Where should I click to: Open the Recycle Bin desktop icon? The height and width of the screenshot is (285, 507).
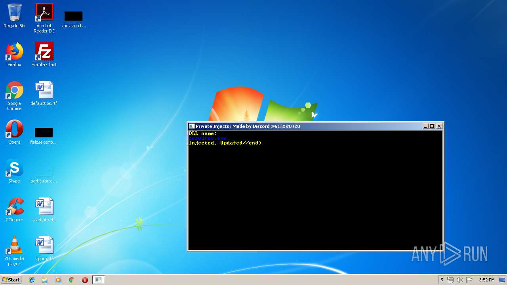coord(14,16)
